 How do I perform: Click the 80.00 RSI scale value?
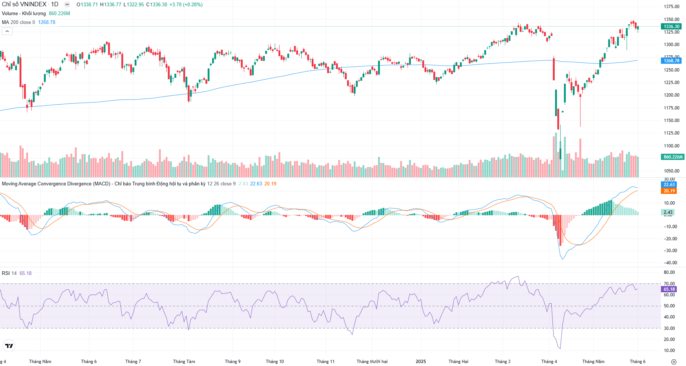click(x=669, y=272)
